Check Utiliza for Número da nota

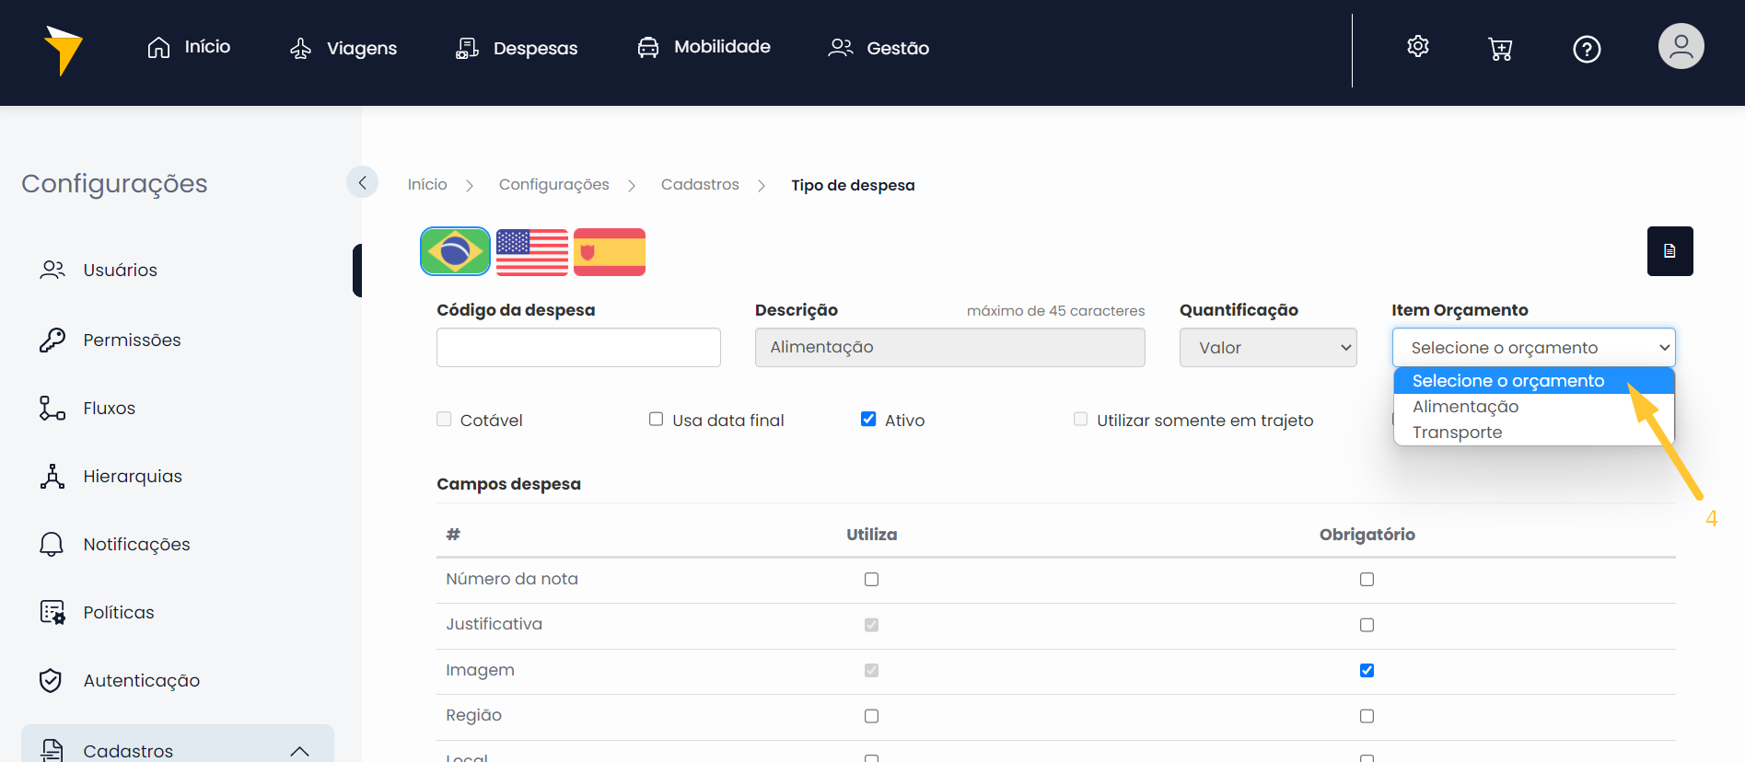871,580
